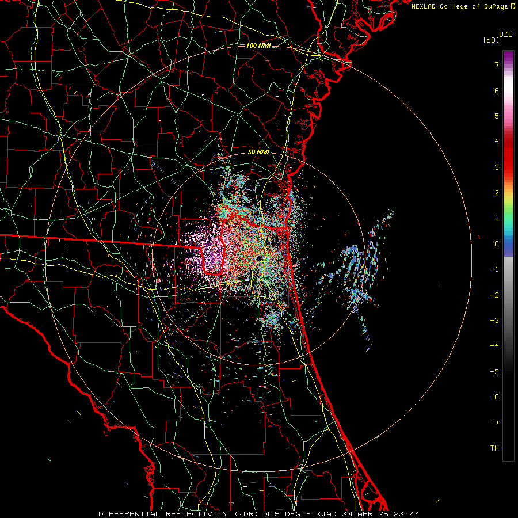Click the -4 value on color scale
This screenshot has width=518, height=518.
click(494, 346)
